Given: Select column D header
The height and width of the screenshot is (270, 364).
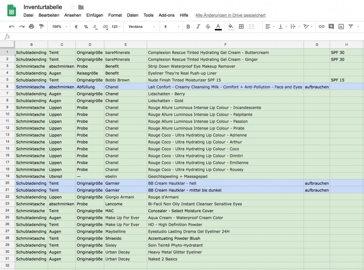Looking at the screenshot, I should pos(90,45).
